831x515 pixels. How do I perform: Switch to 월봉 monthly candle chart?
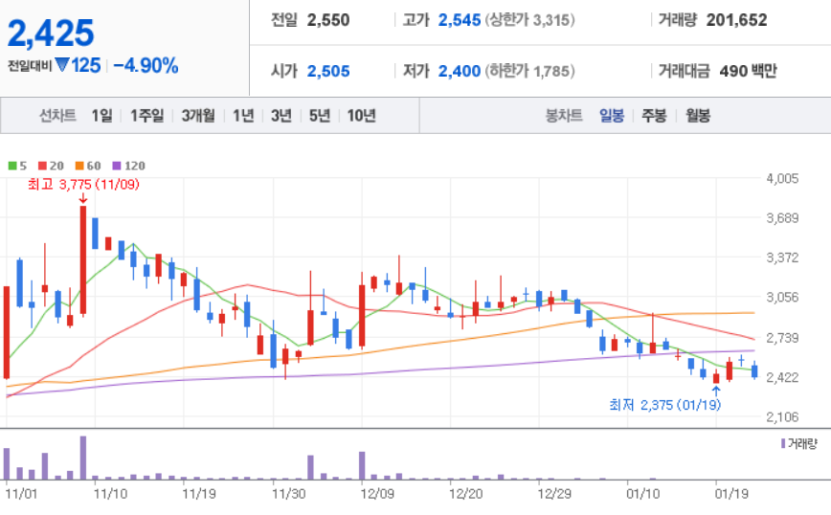tap(697, 116)
